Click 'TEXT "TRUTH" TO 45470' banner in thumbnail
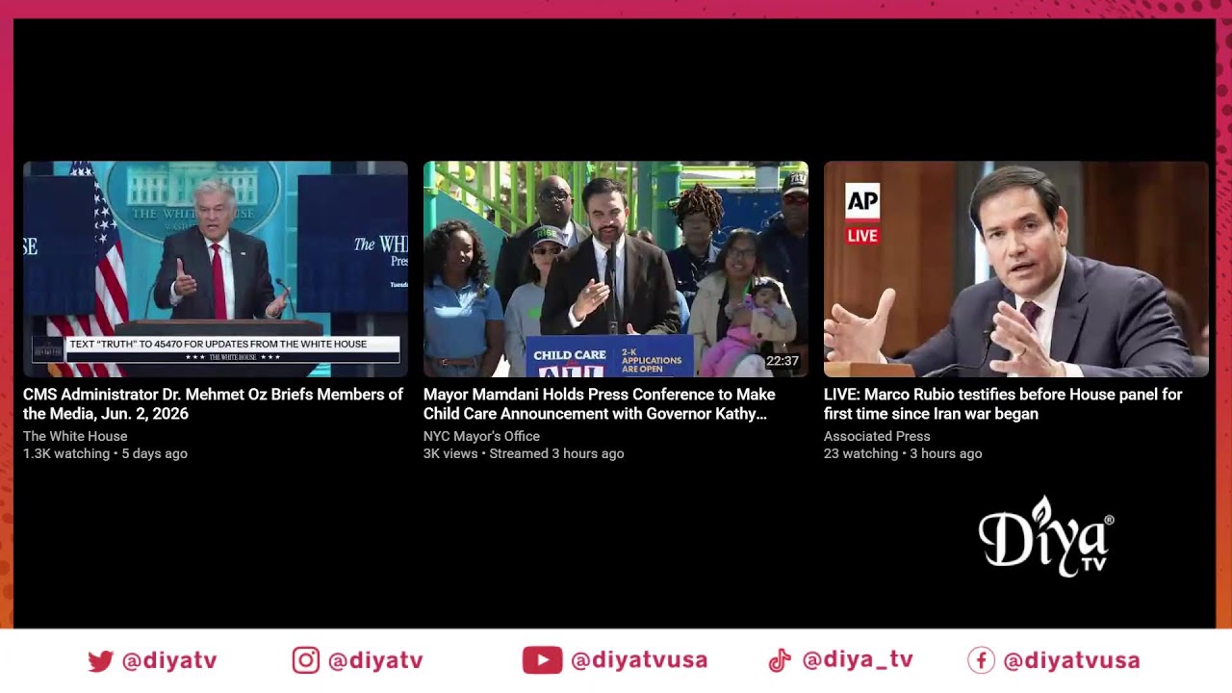The image size is (1232, 693). pyautogui.click(x=232, y=344)
